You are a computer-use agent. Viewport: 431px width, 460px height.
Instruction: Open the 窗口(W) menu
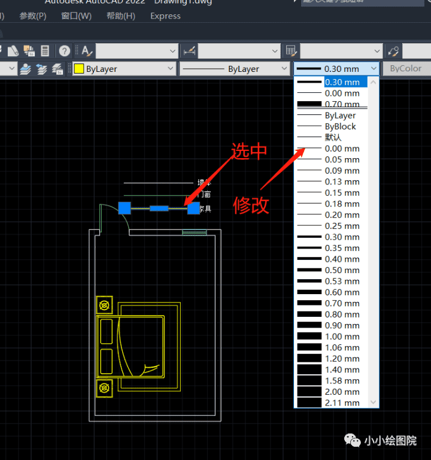[76, 16]
